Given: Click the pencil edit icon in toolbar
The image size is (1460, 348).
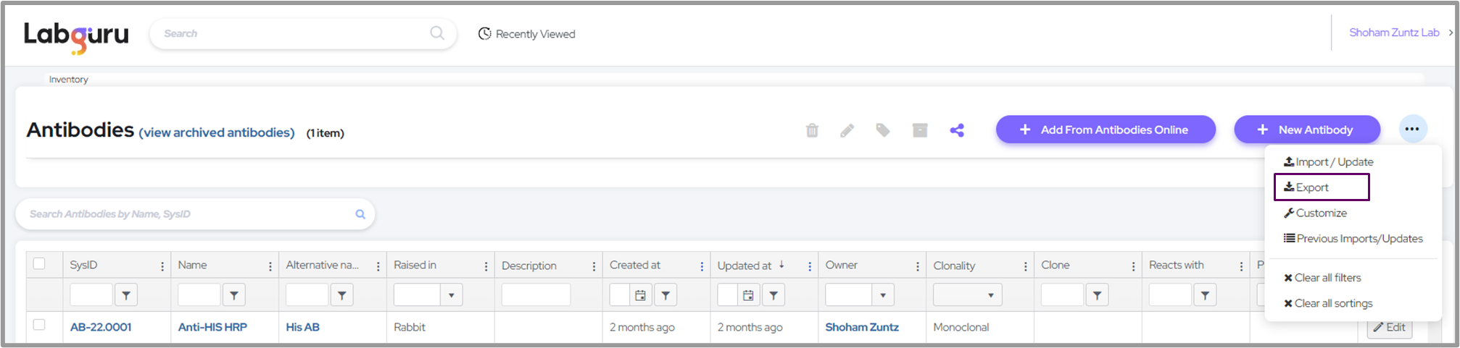Looking at the screenshot, I should 847,130.
